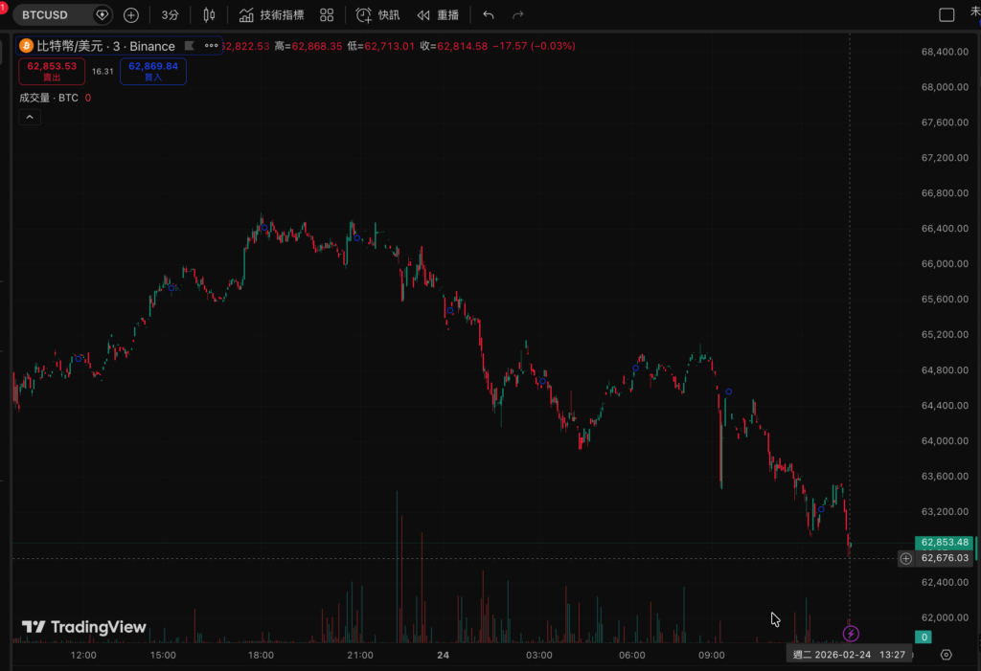981x671 pixels.
Task: Click the redo arrow in toolbar
Action: (518, 15)
